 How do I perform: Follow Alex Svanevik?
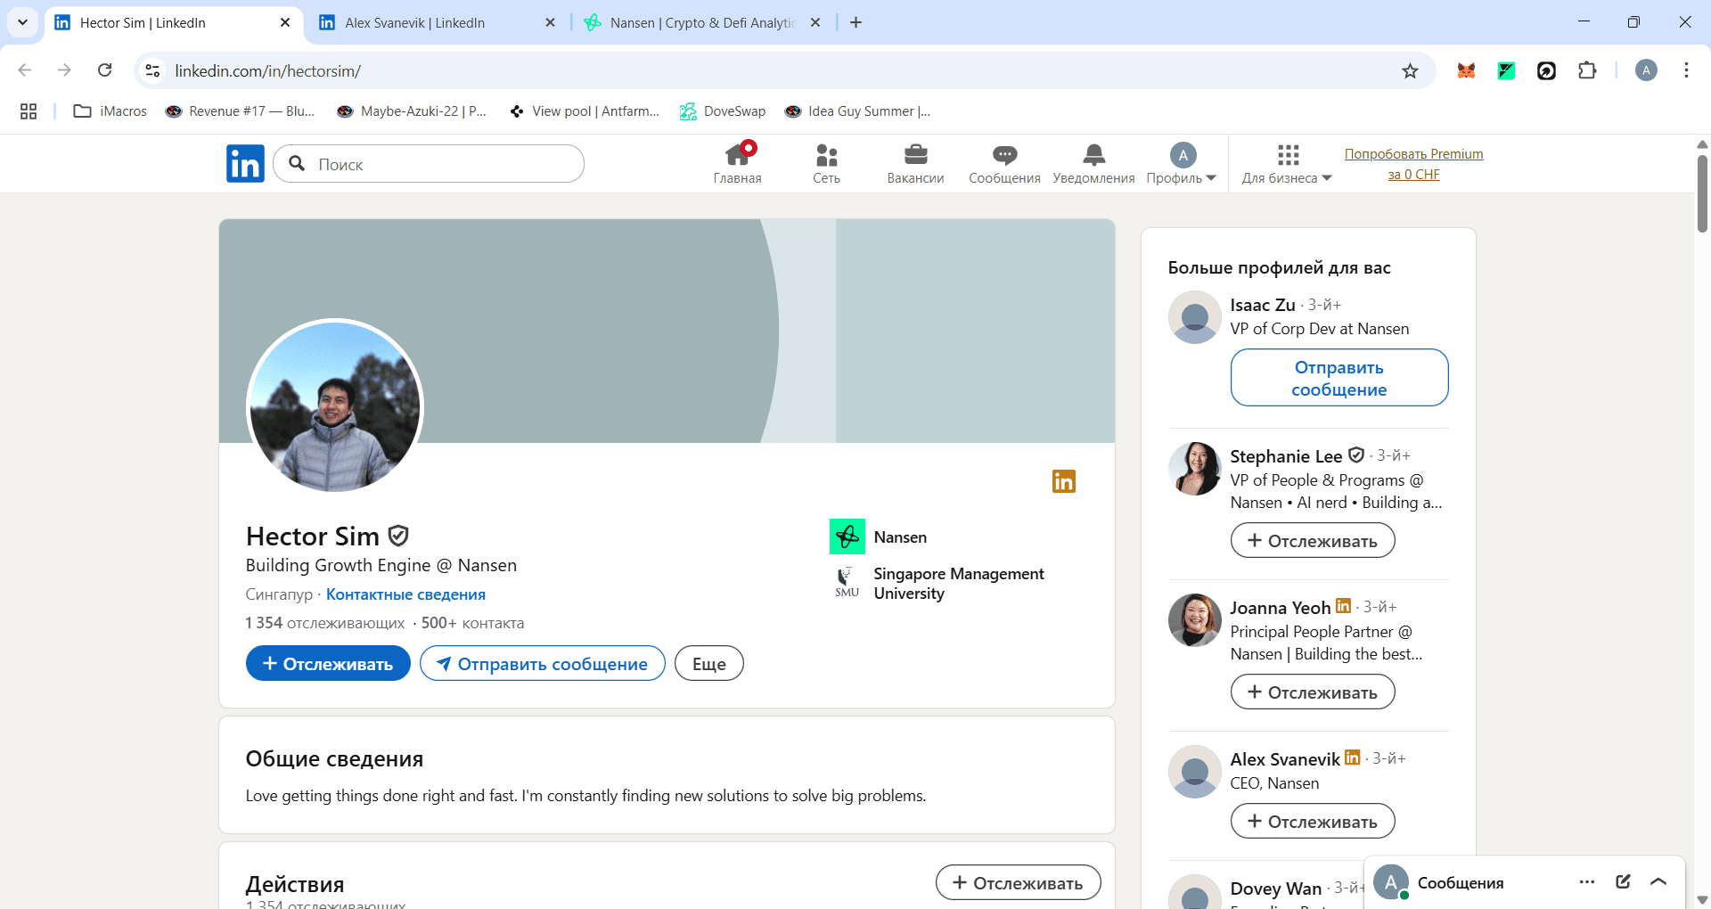click(x=1313, y=821)
